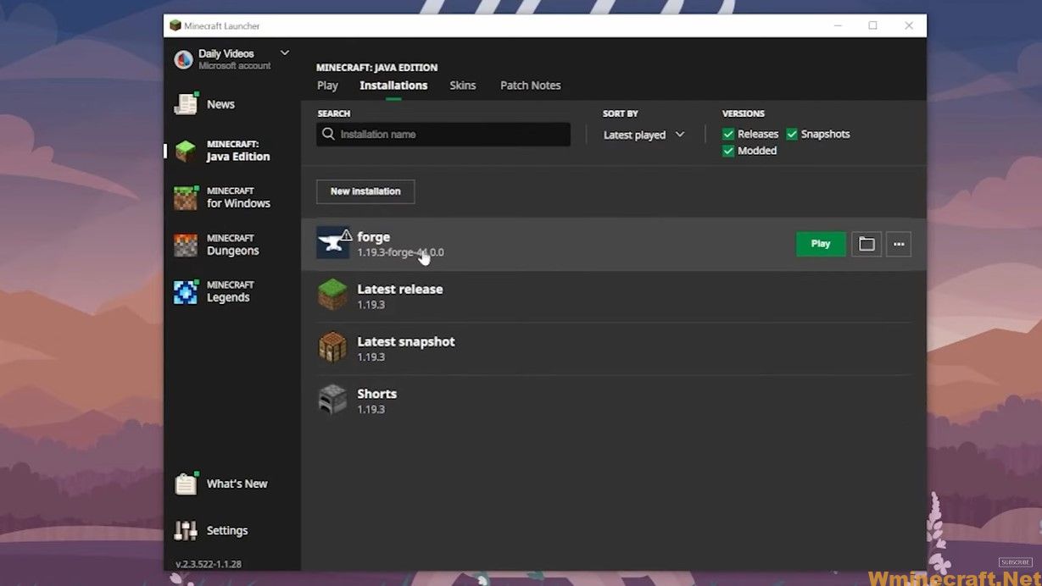1042x586 pixels.
Task: Select the Shorts installation name
Action: (x=377, y=394)
